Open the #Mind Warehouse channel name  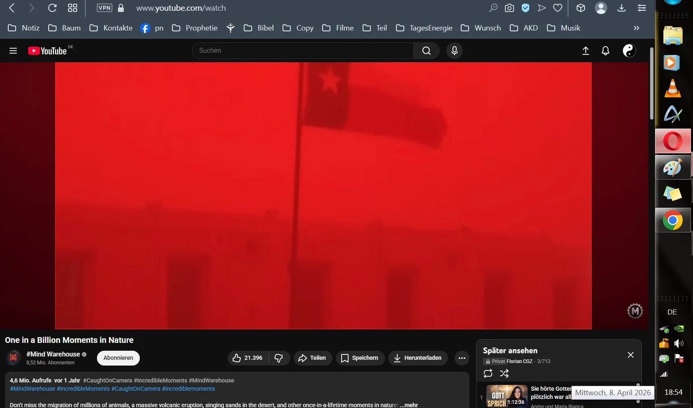[53, 354]
